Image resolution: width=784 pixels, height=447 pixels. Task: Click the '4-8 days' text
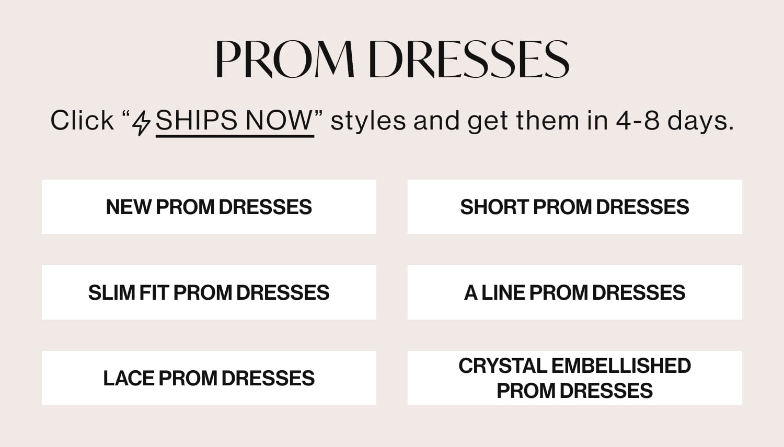(674, 121)
